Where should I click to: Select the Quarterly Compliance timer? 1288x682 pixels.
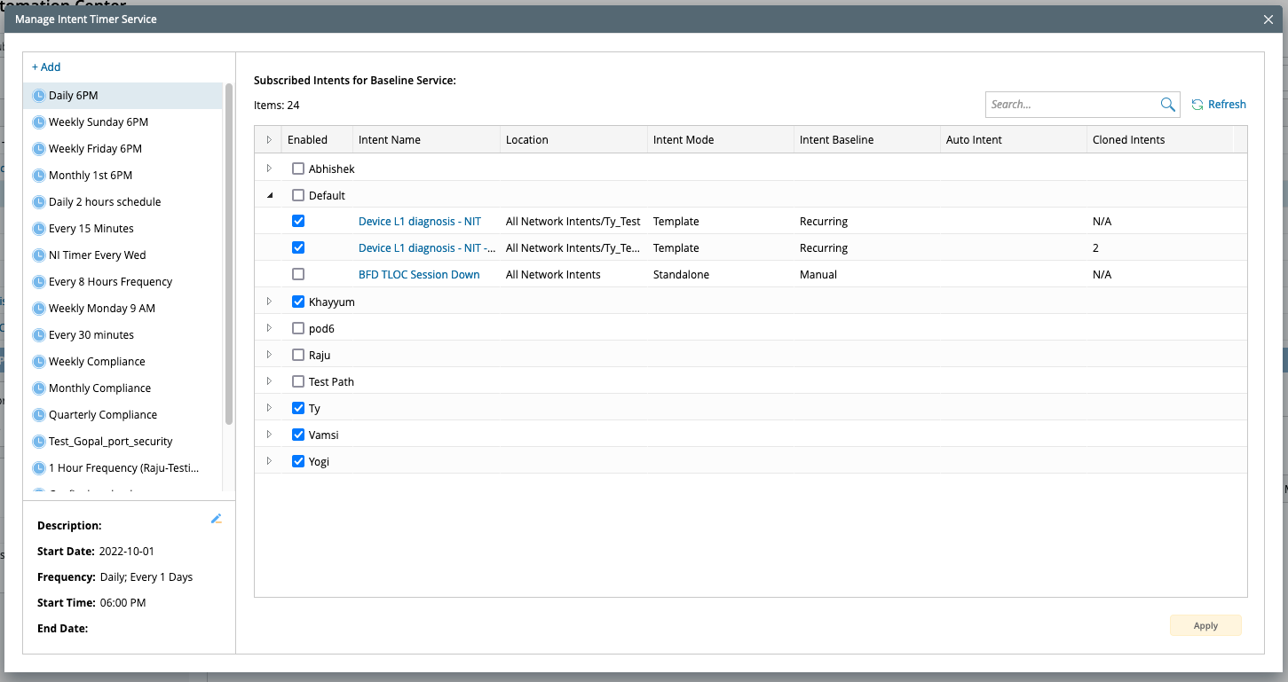click(x=103, y=415)
